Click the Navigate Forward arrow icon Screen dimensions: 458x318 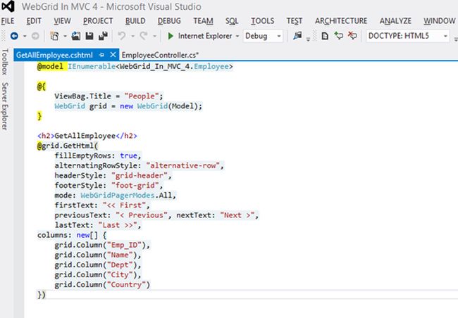35,36
